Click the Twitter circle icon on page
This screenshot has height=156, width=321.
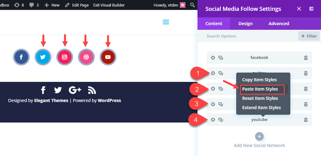click(43, 57)
